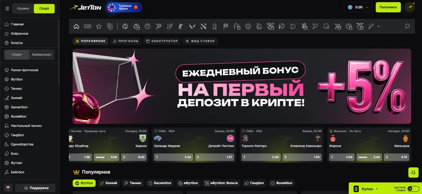Open bet history documents icon

[110, 26]
